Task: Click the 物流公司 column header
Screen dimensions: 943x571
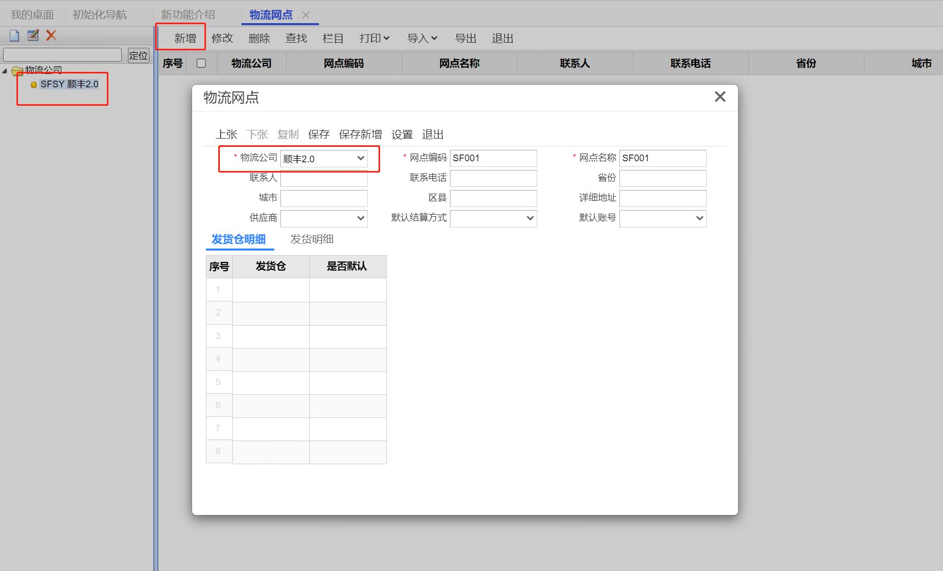Action: click(x=252, y=63)
